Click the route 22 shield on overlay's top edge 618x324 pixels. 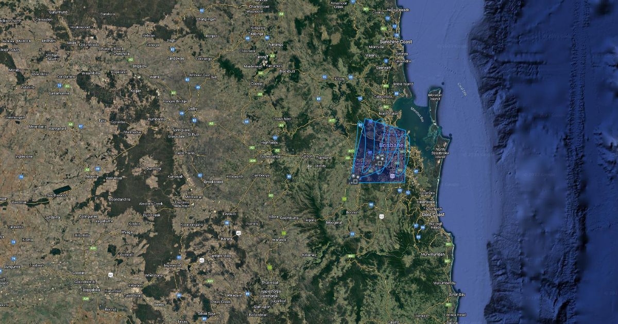click(x=370, y=121)
